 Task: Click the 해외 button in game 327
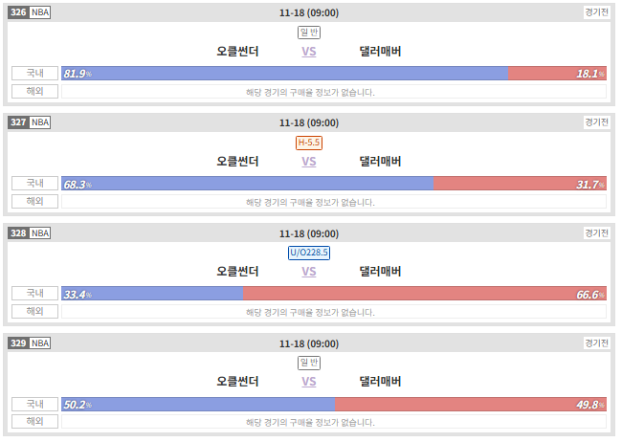click(34, 201)
